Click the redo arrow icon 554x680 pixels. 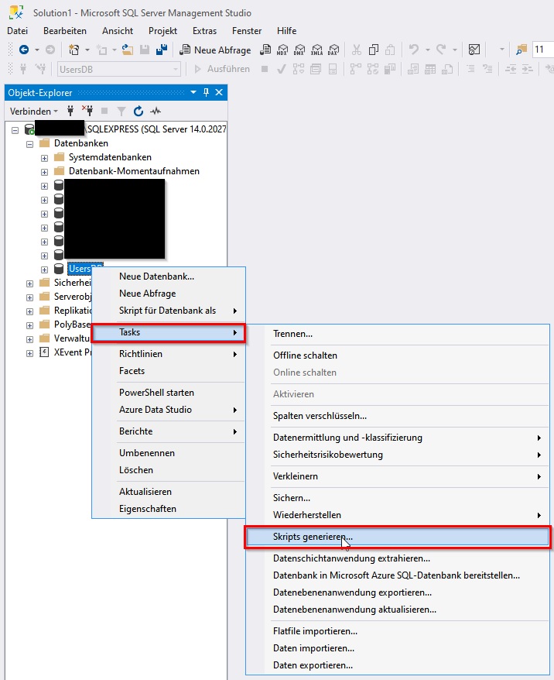tap(441, 50)
